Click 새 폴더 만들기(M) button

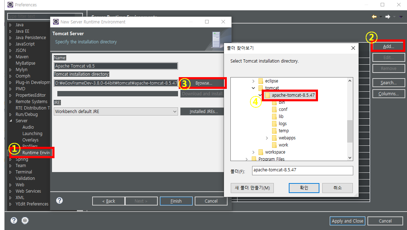252,188
